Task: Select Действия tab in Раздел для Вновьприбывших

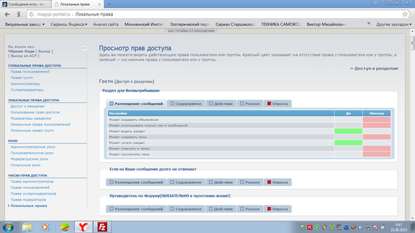Action: pos(220,104)
